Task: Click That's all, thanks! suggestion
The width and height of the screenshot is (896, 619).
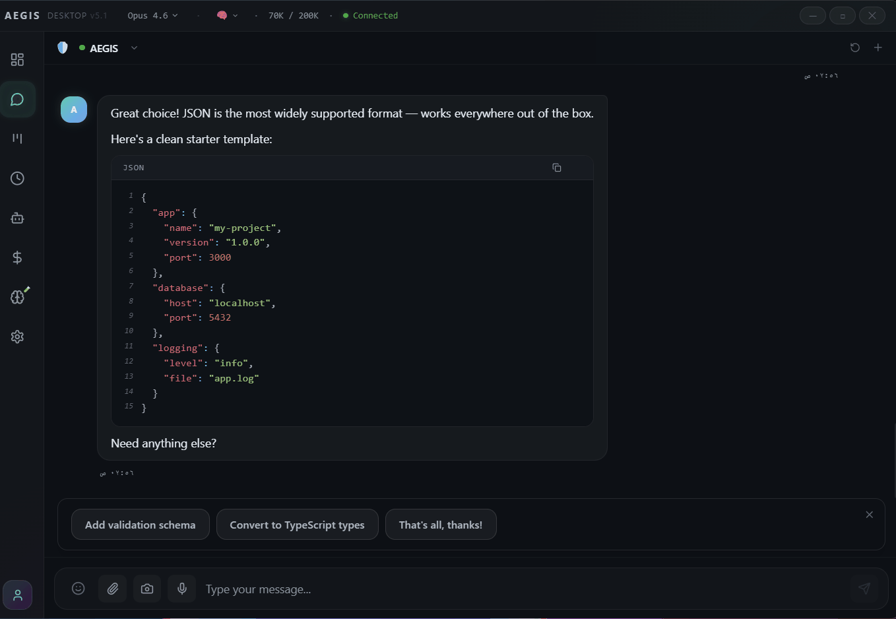Action: (x=441, y=525)
